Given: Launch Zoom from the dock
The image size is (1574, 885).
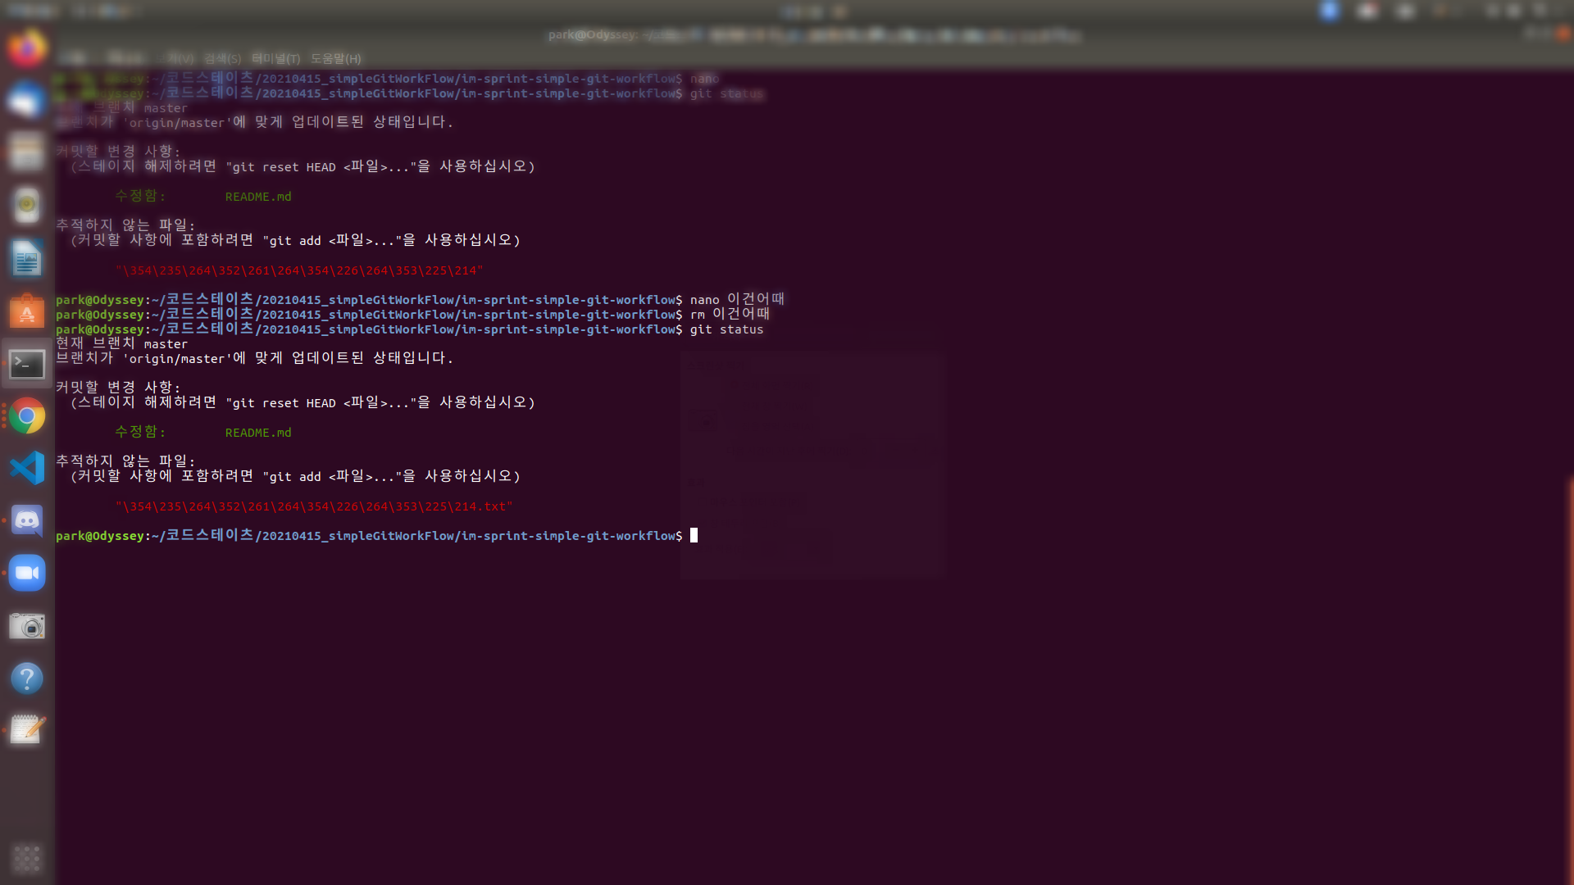Looking at the screenshot, I should [27, 573].
